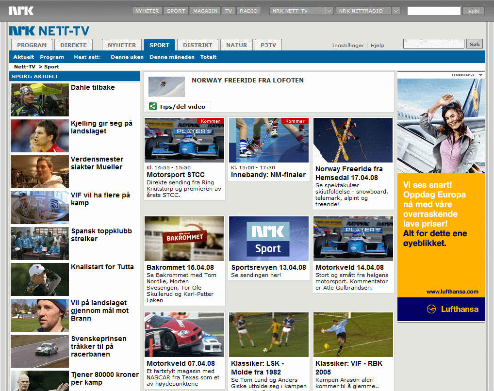494x391 pixels.
Task: Click the Norway Freeride fra Lofoten thumbnail
Action: click(166, 87)
